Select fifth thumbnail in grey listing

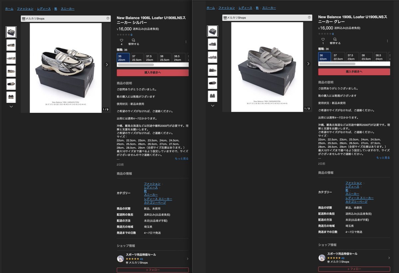pyautogui.click(x=212, y=83)
